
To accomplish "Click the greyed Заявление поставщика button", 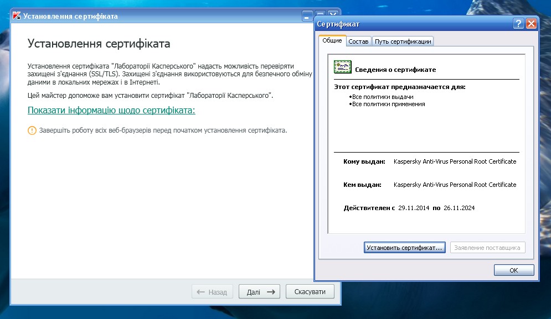I will [487, 248].
